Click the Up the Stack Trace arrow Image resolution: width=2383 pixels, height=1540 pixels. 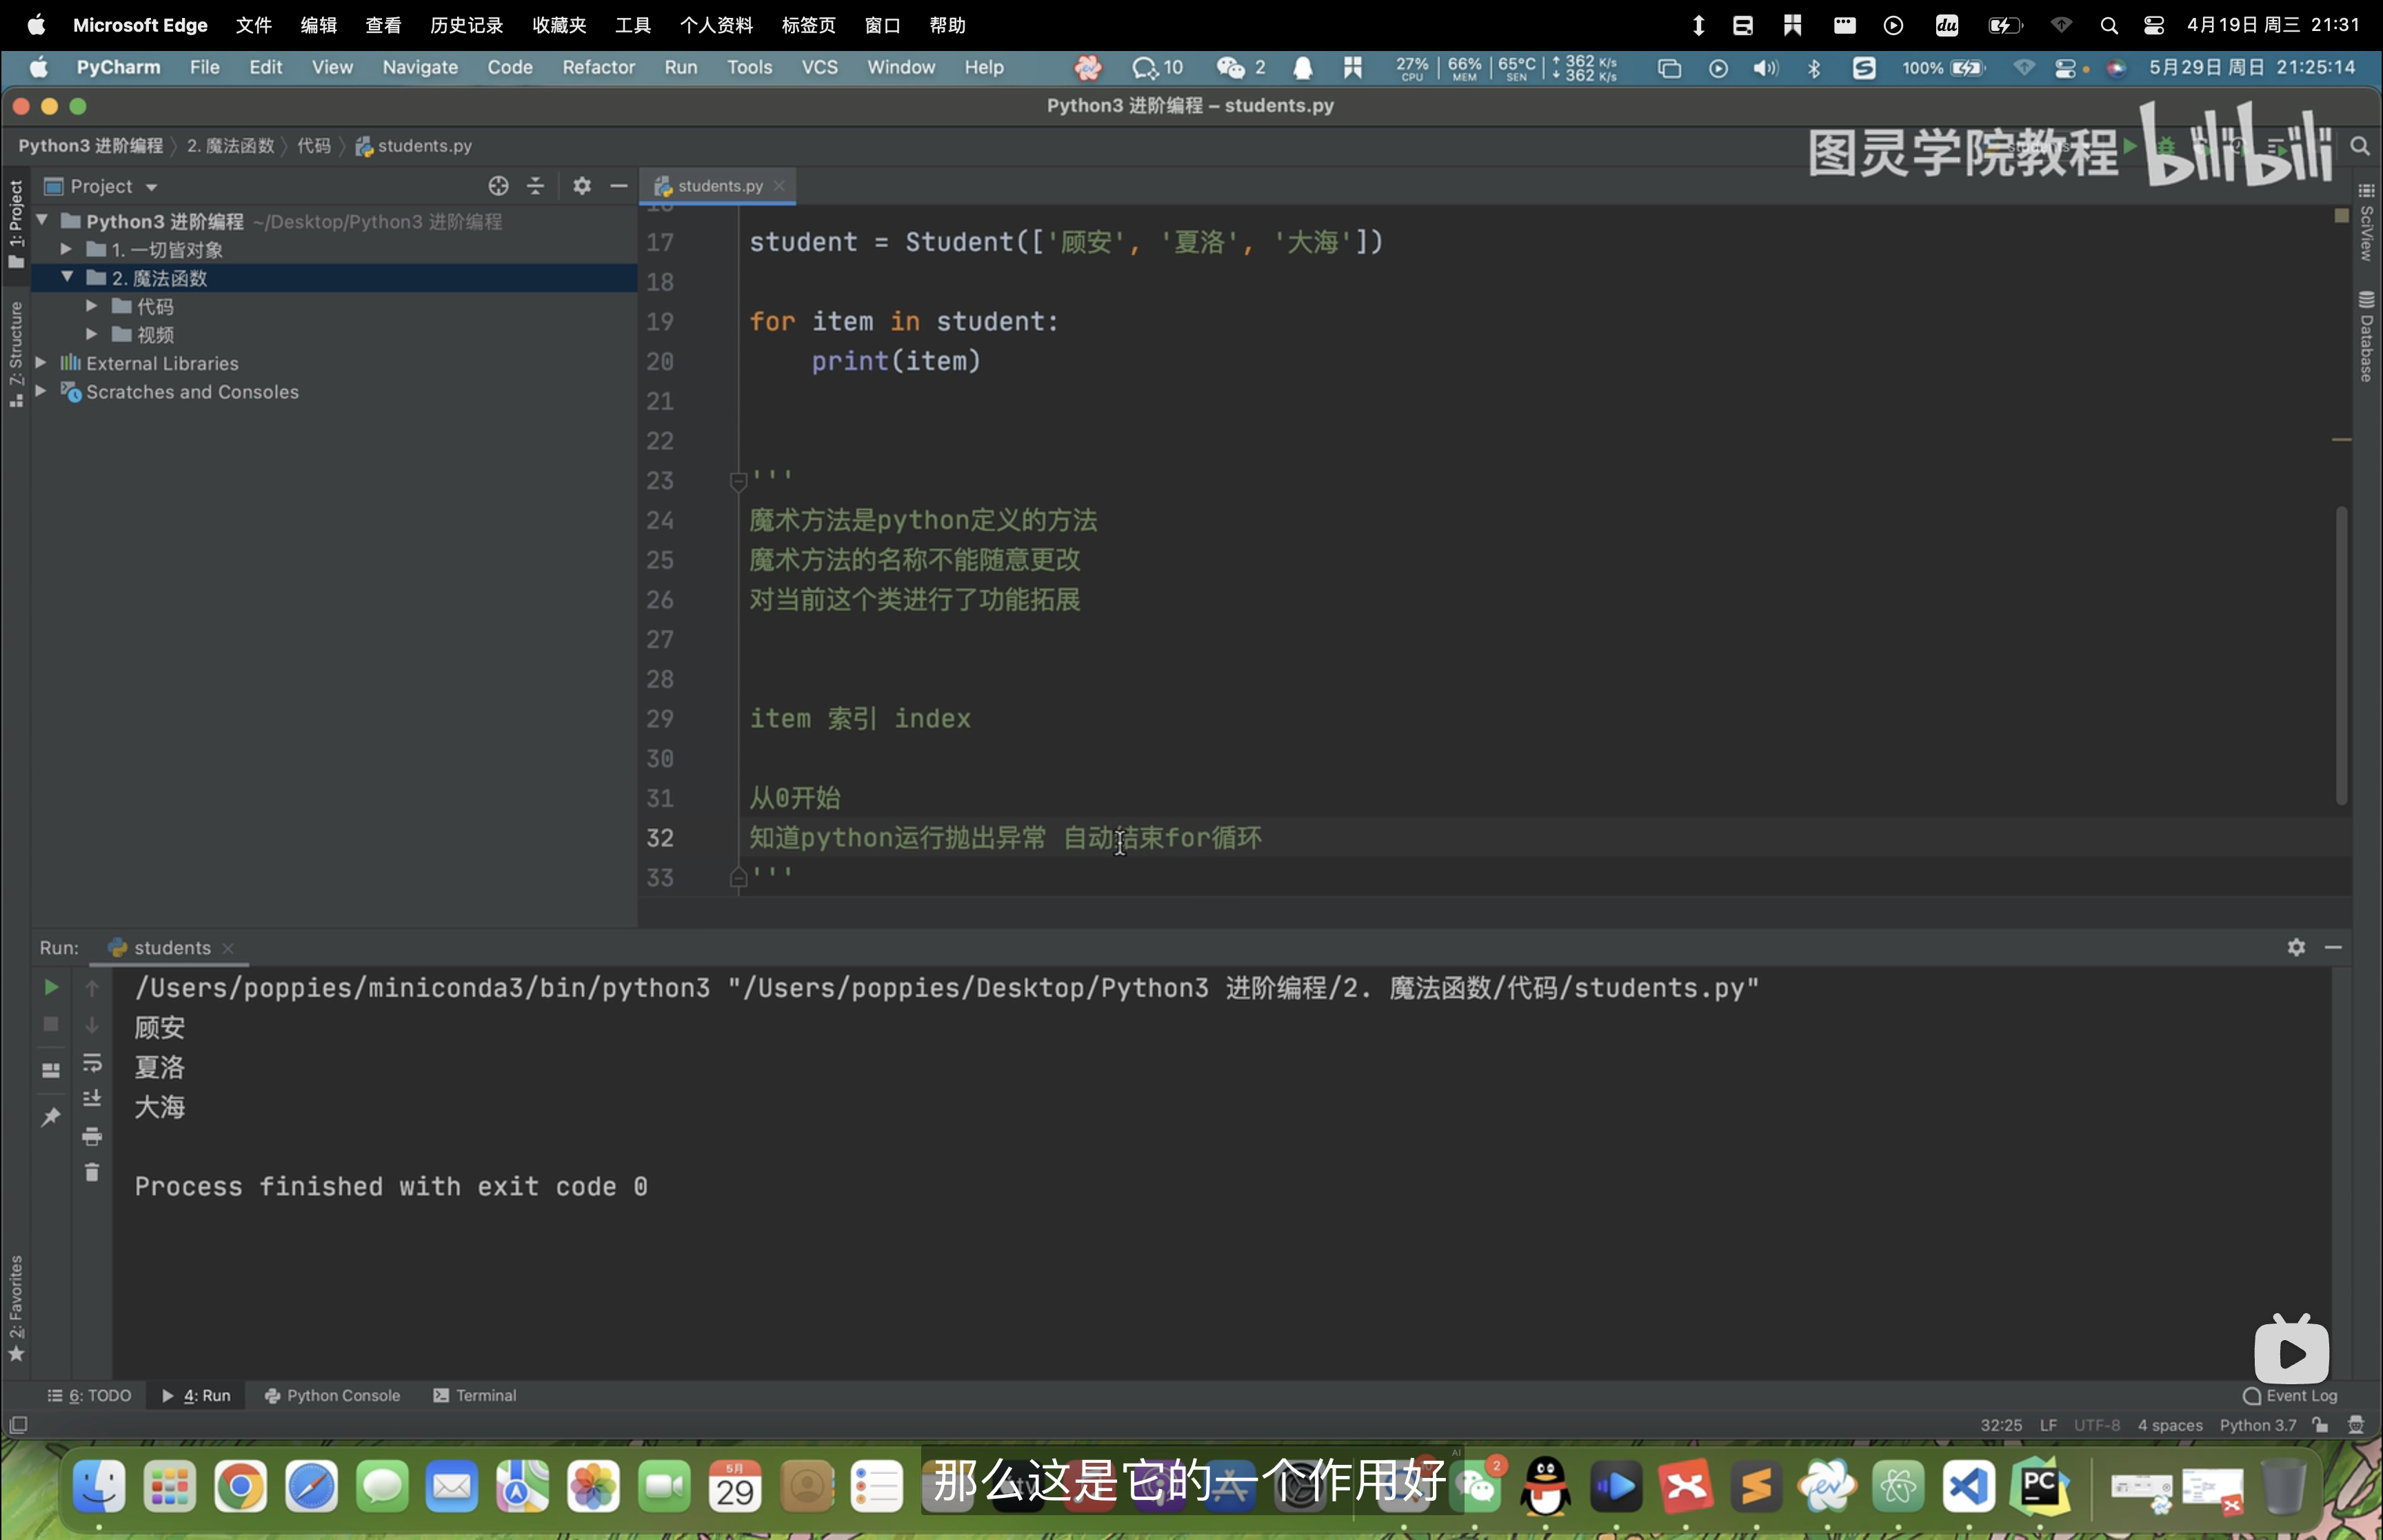tap(92, 987)
